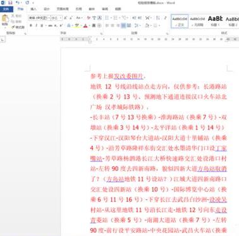Apply numbered list formatting
The image size is (239, 236).
pos(115,18)
